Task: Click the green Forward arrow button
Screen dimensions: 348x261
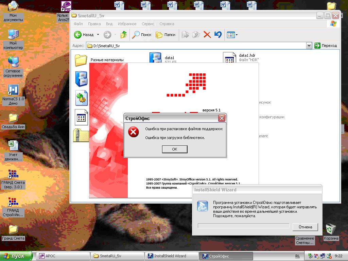Action: click(x=107, y=35)
